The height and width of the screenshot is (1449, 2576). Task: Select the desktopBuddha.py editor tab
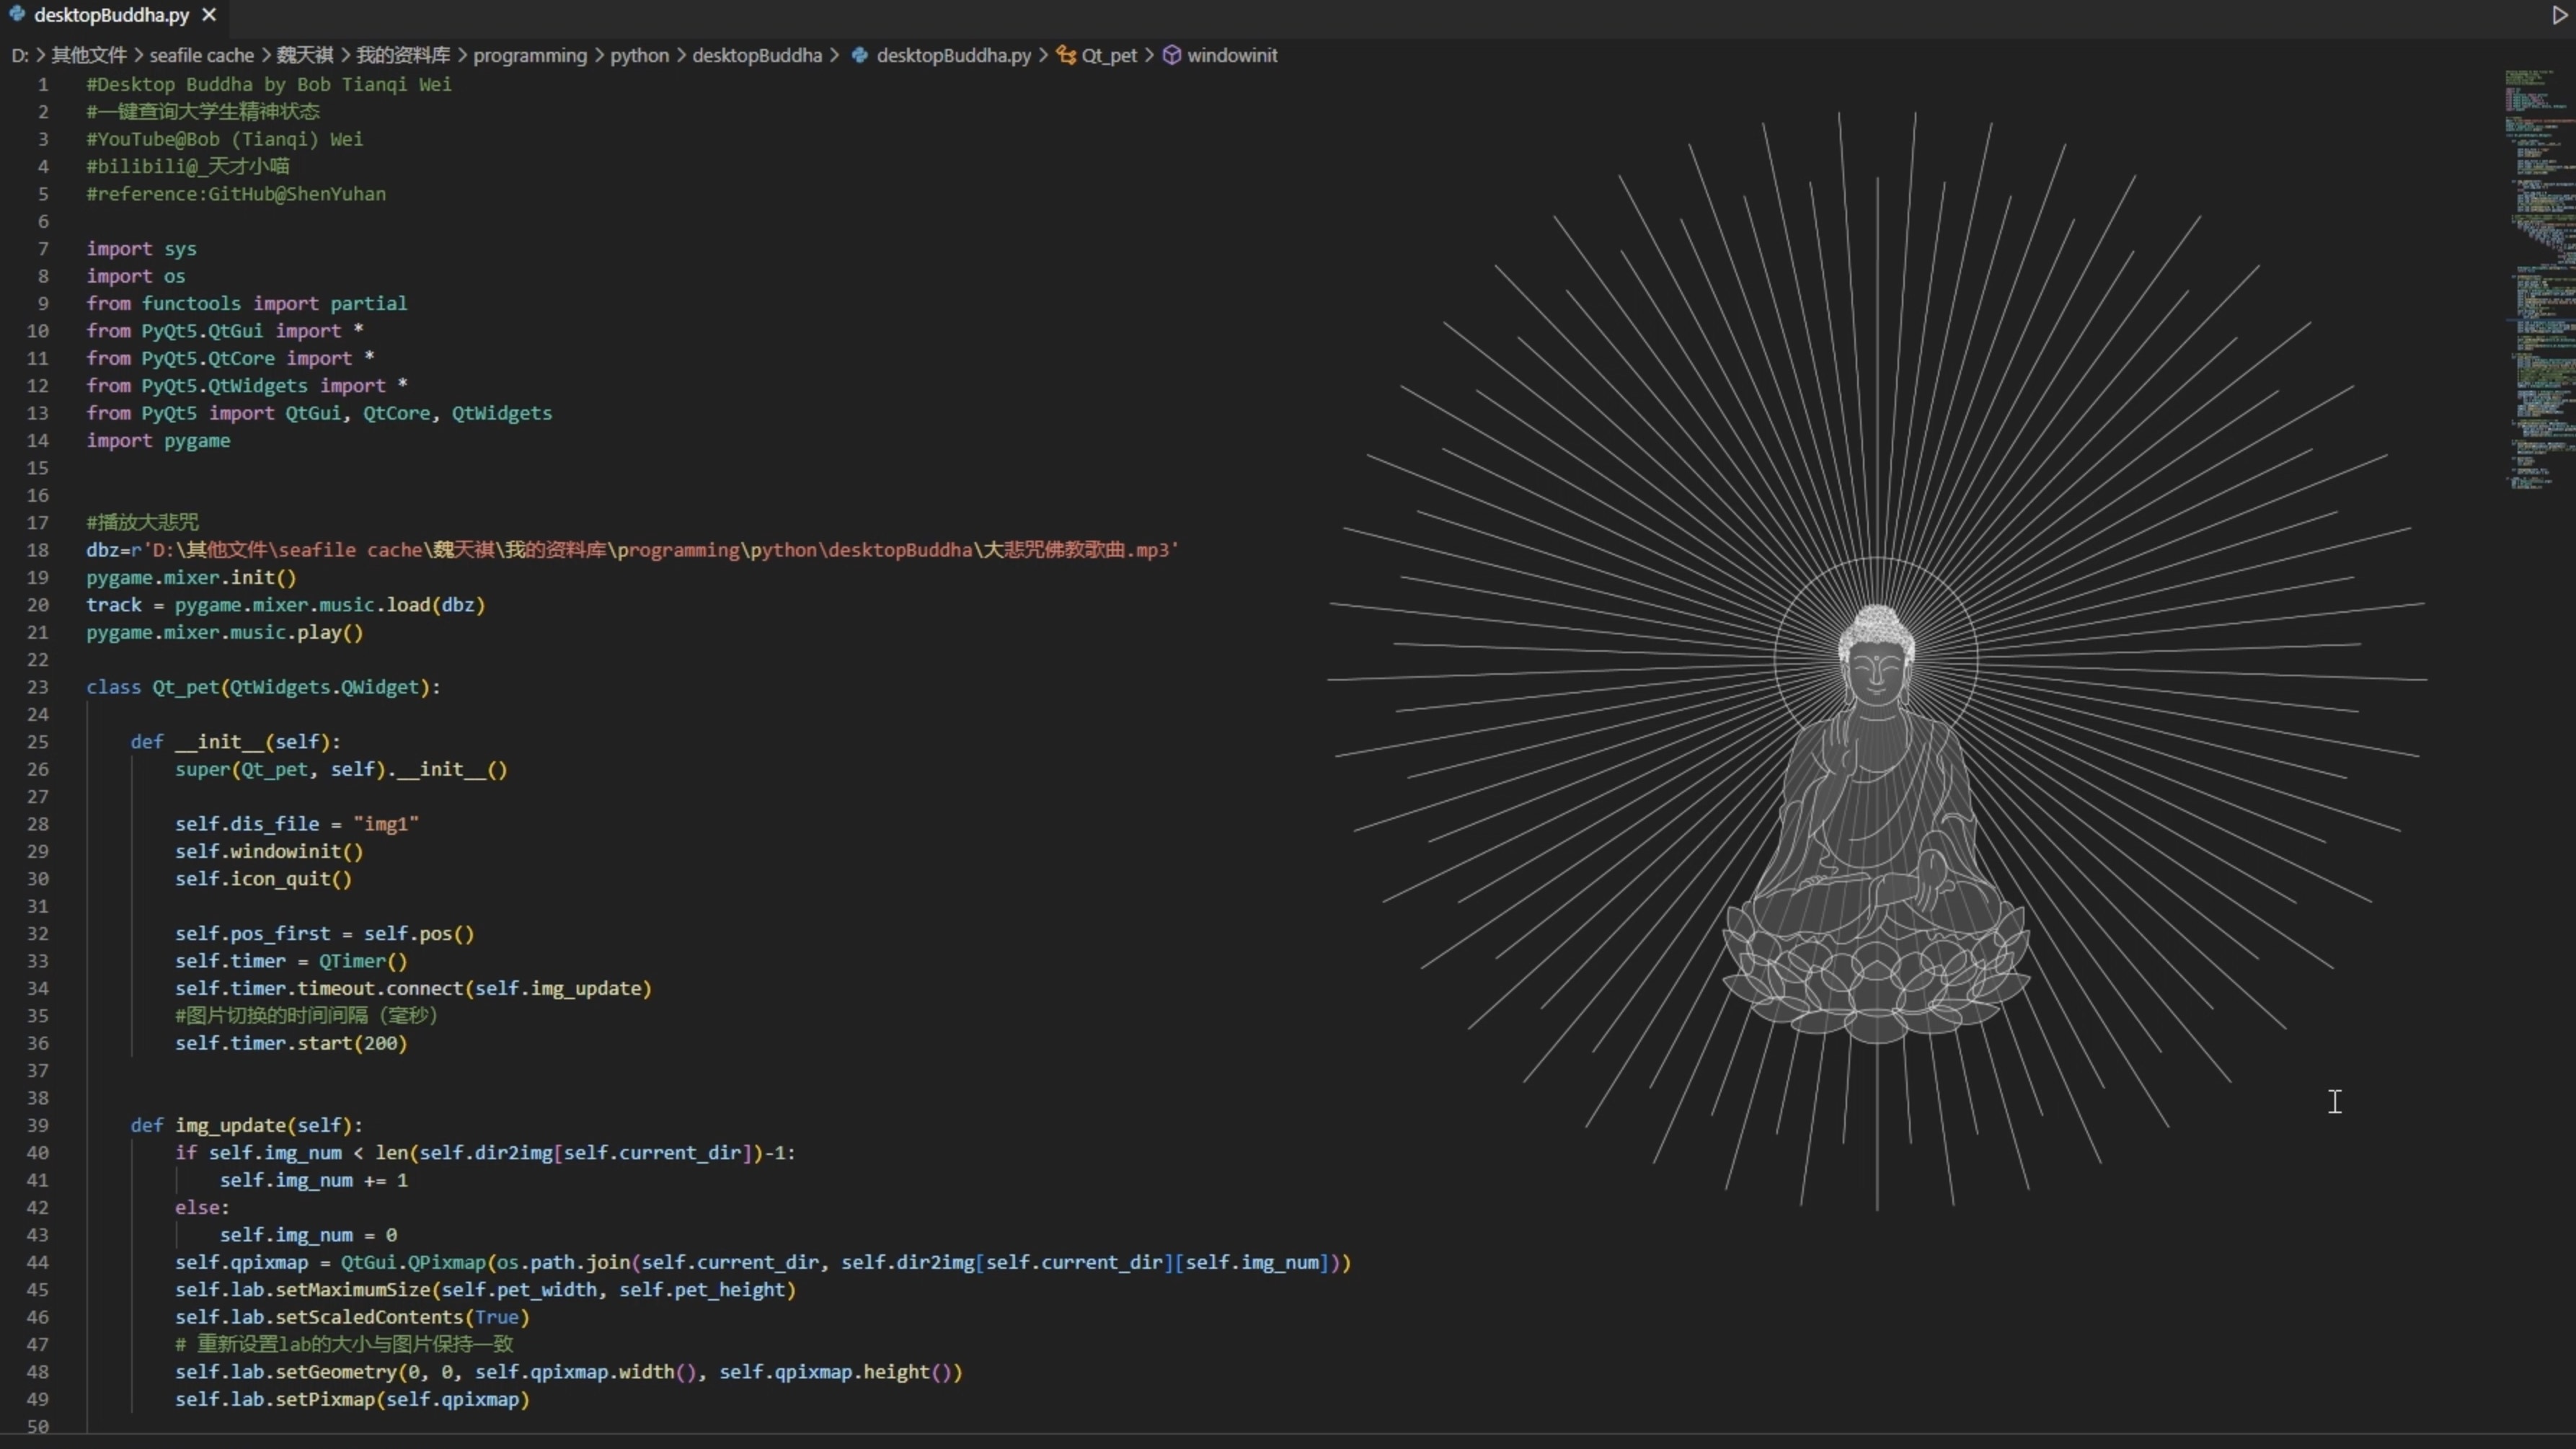pos(110,15)
